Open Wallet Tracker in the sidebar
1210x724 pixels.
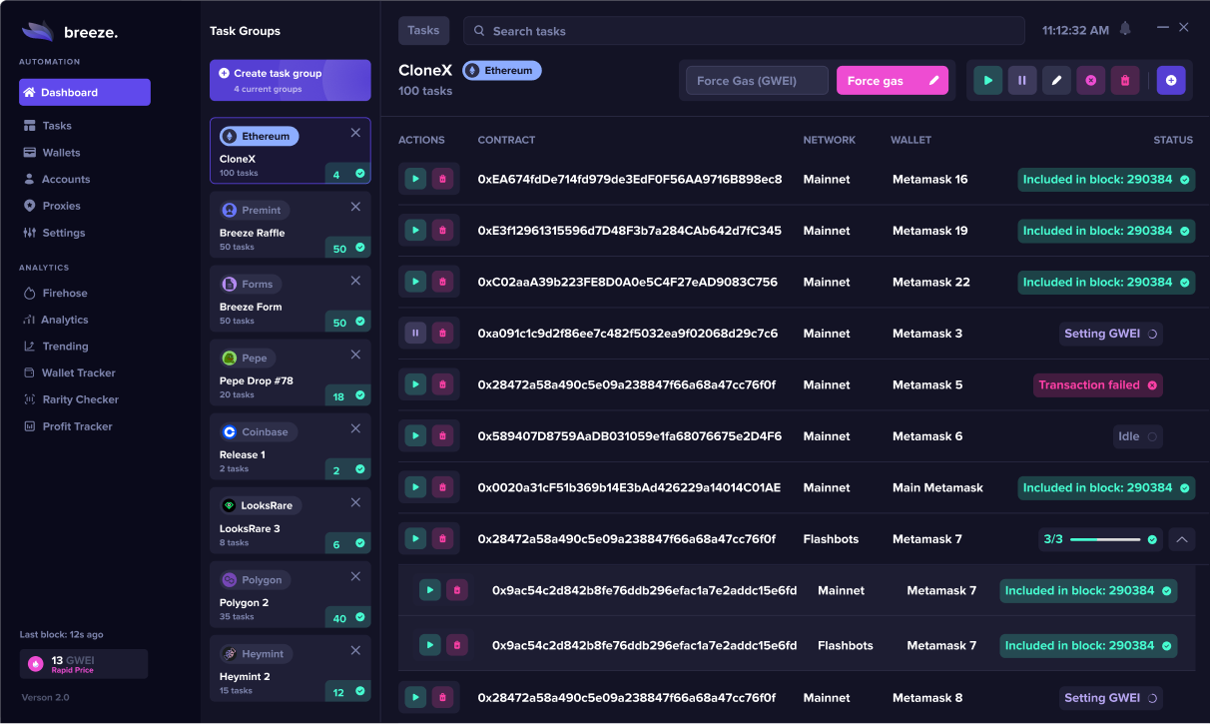click(78, 373)
